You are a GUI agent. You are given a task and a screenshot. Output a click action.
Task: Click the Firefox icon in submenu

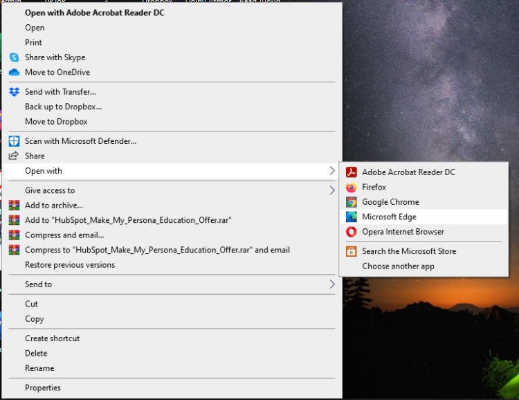pos(351,188)
